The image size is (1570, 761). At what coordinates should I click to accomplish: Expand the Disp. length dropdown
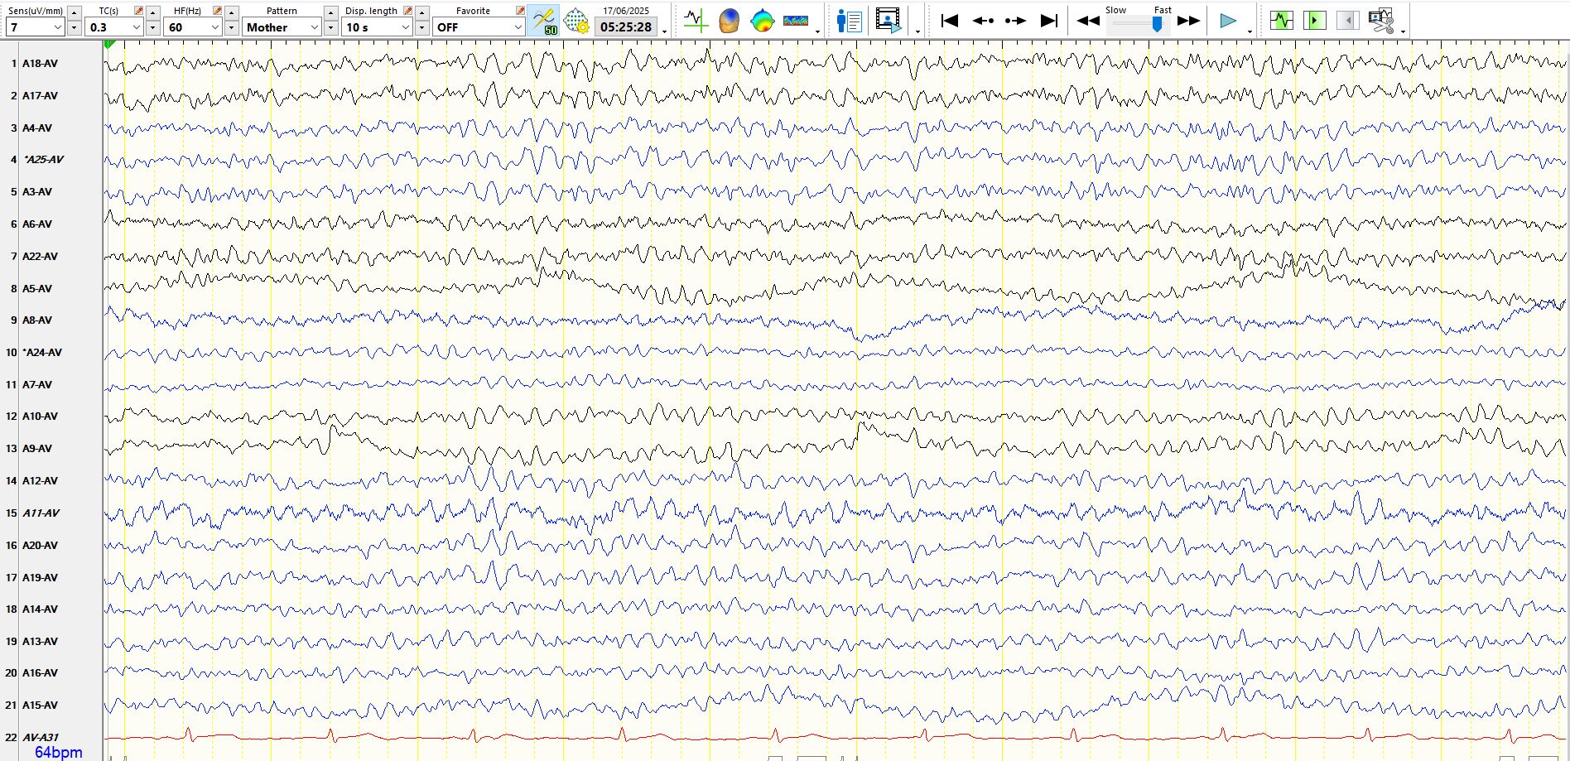[405, 27]
